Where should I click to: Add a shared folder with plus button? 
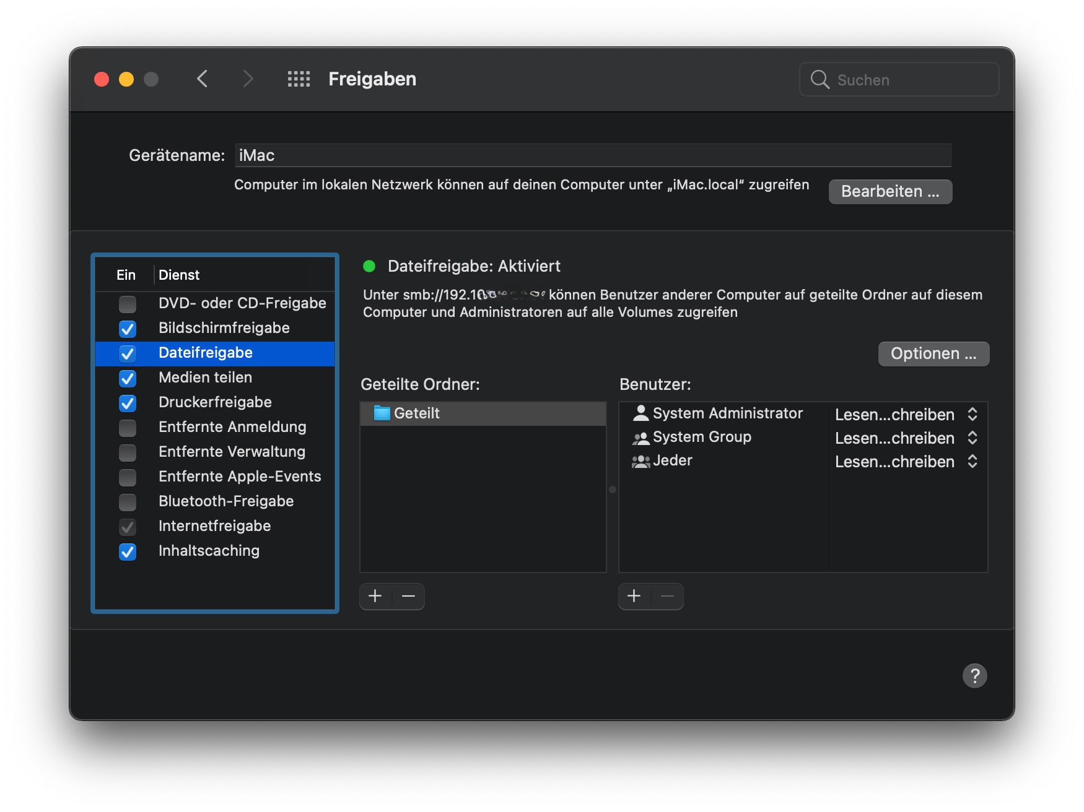pyautogui.click(x=375, y=596)
